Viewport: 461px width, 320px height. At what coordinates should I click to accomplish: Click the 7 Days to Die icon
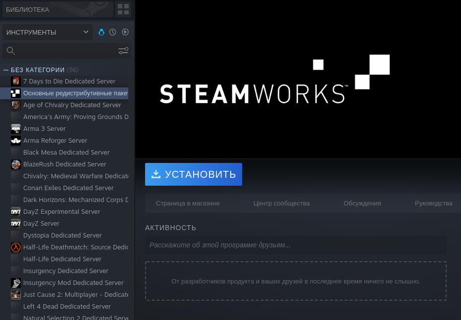click(15, 81)
